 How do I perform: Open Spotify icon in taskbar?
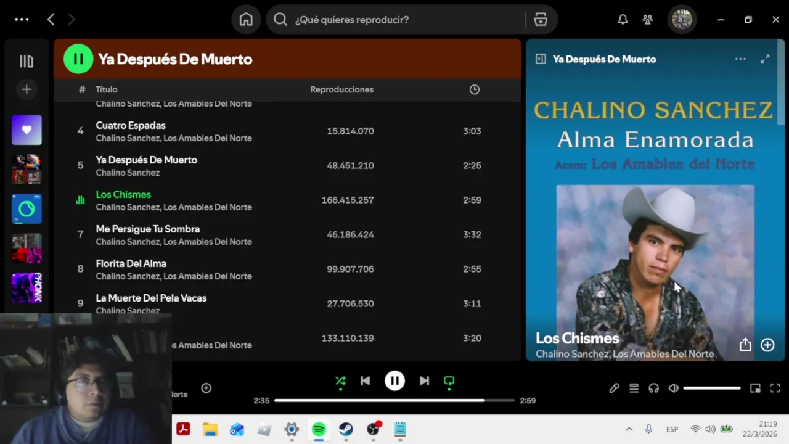point(319,429)
